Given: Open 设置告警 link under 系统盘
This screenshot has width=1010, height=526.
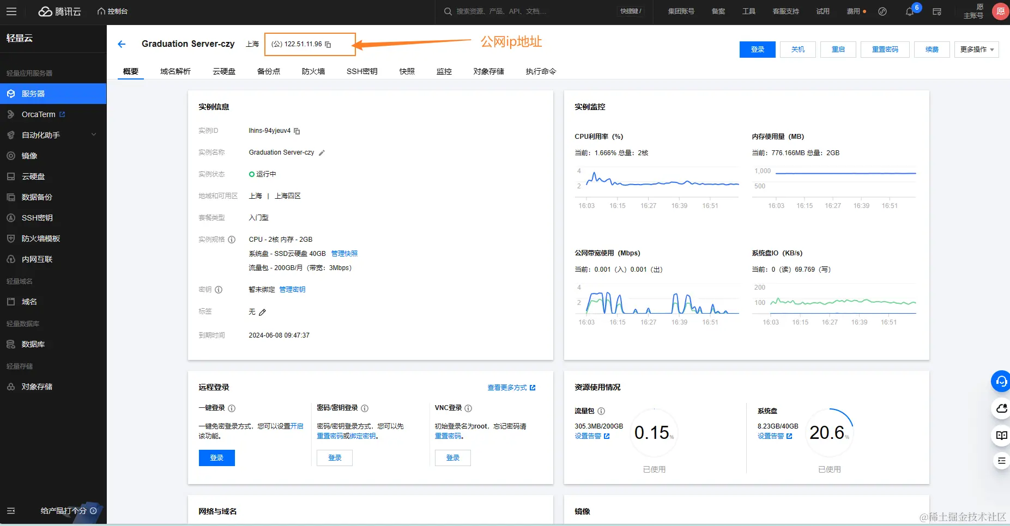Looking at the screenshot, I should [x=775, y=436].
